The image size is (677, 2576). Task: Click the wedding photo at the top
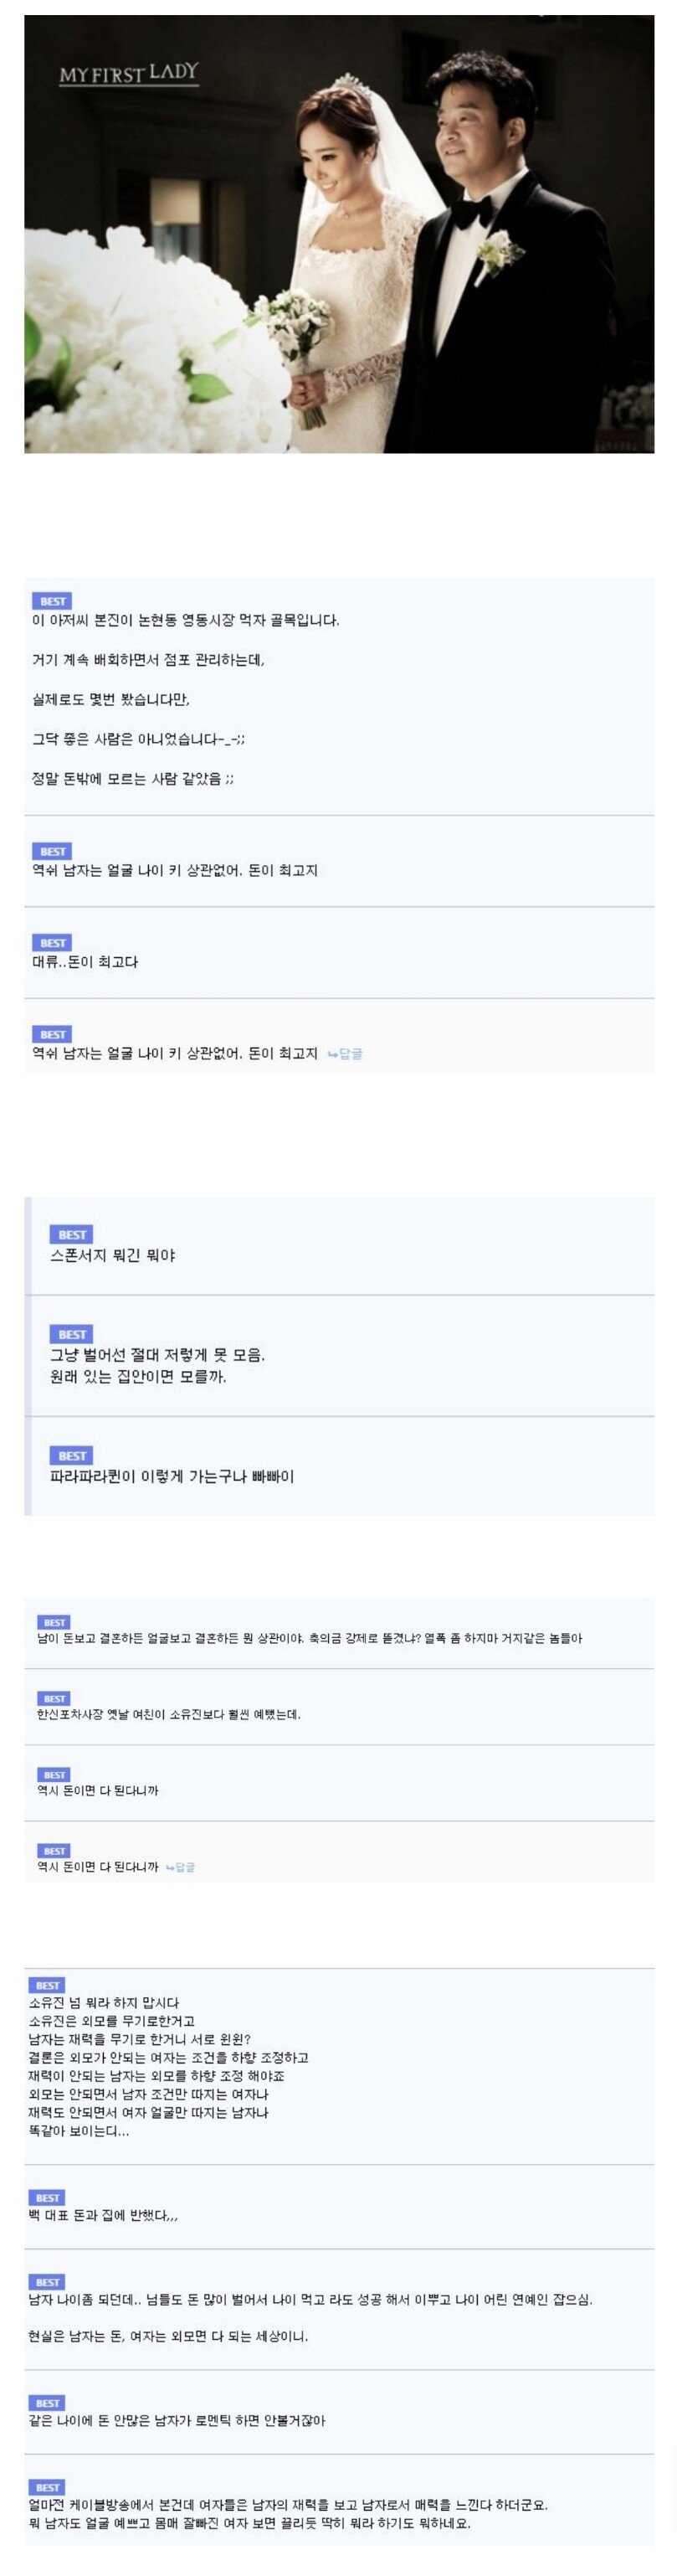(338, 240)
